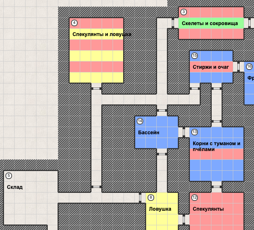Image resolution: width=254 pixels, height=230 pixels.
Task: Click the door between rooms 14 and 13
Action: (x=184, y=132)
